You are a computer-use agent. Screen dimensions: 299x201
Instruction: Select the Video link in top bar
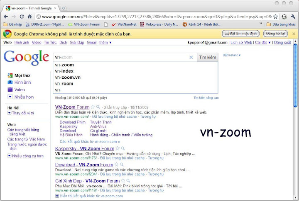coord(37,42)
